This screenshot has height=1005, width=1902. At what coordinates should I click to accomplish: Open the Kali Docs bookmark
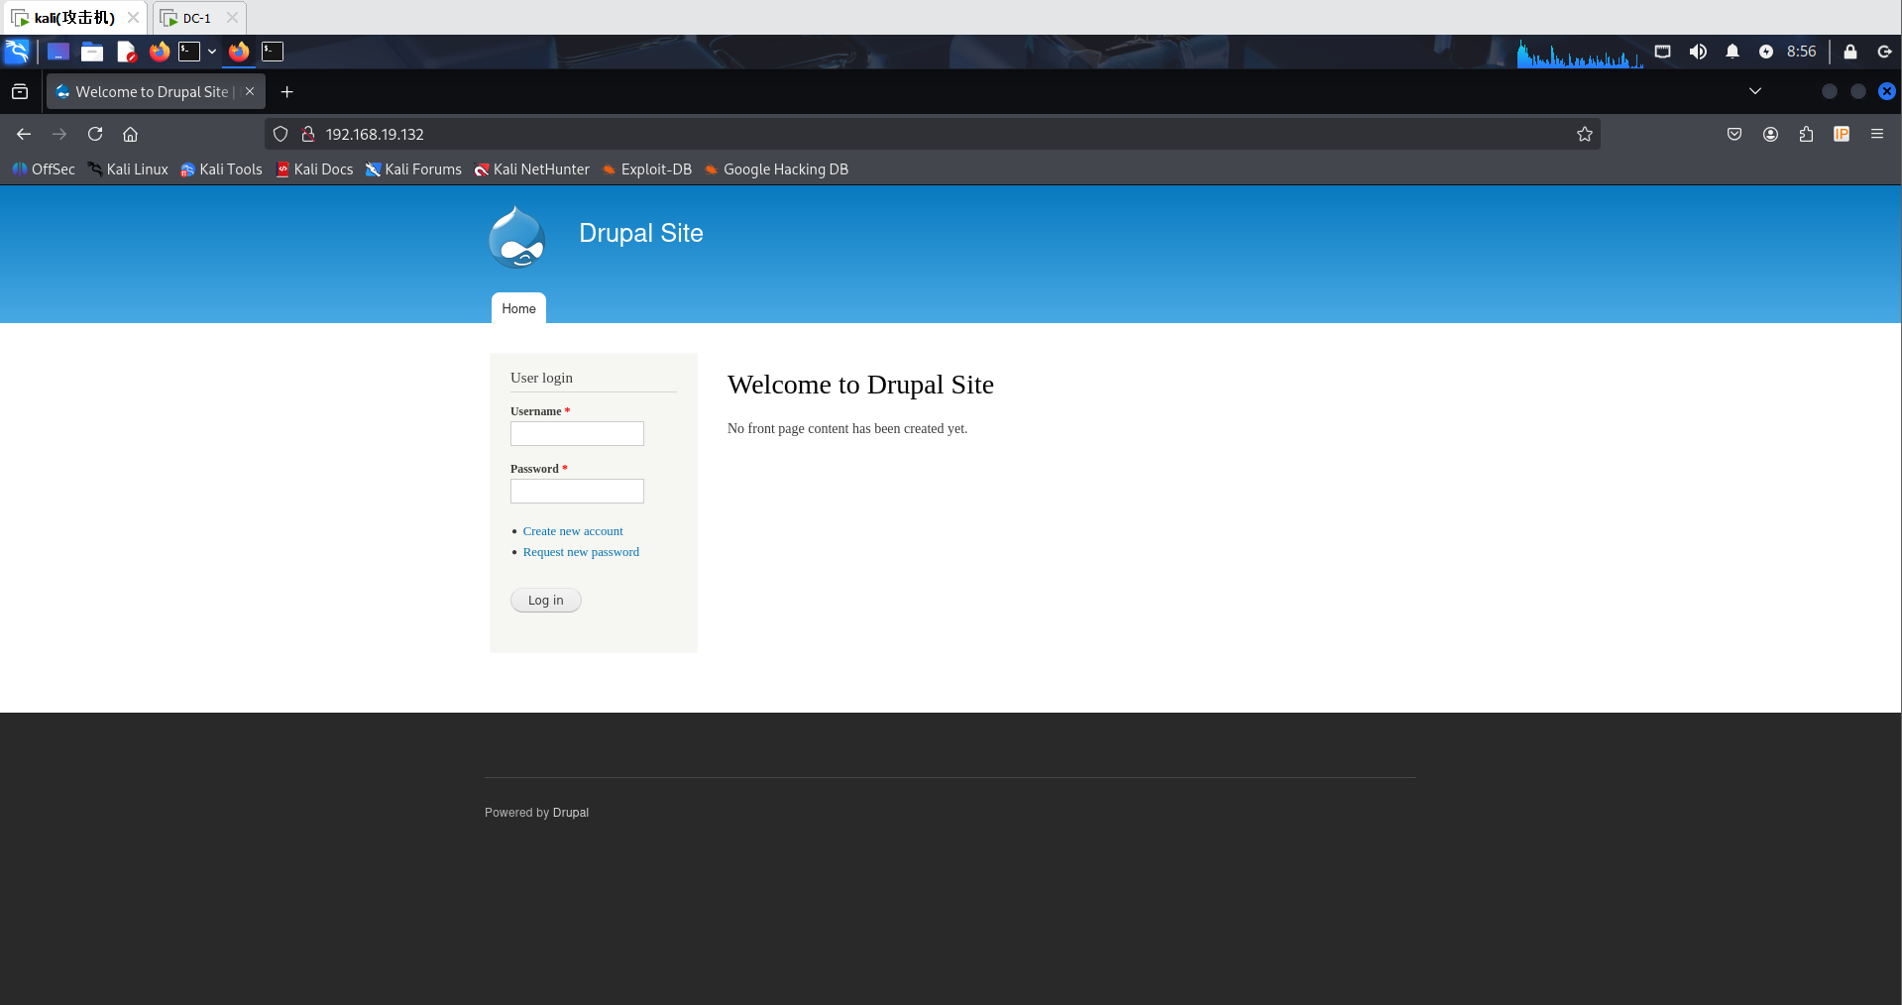point(314,169)
